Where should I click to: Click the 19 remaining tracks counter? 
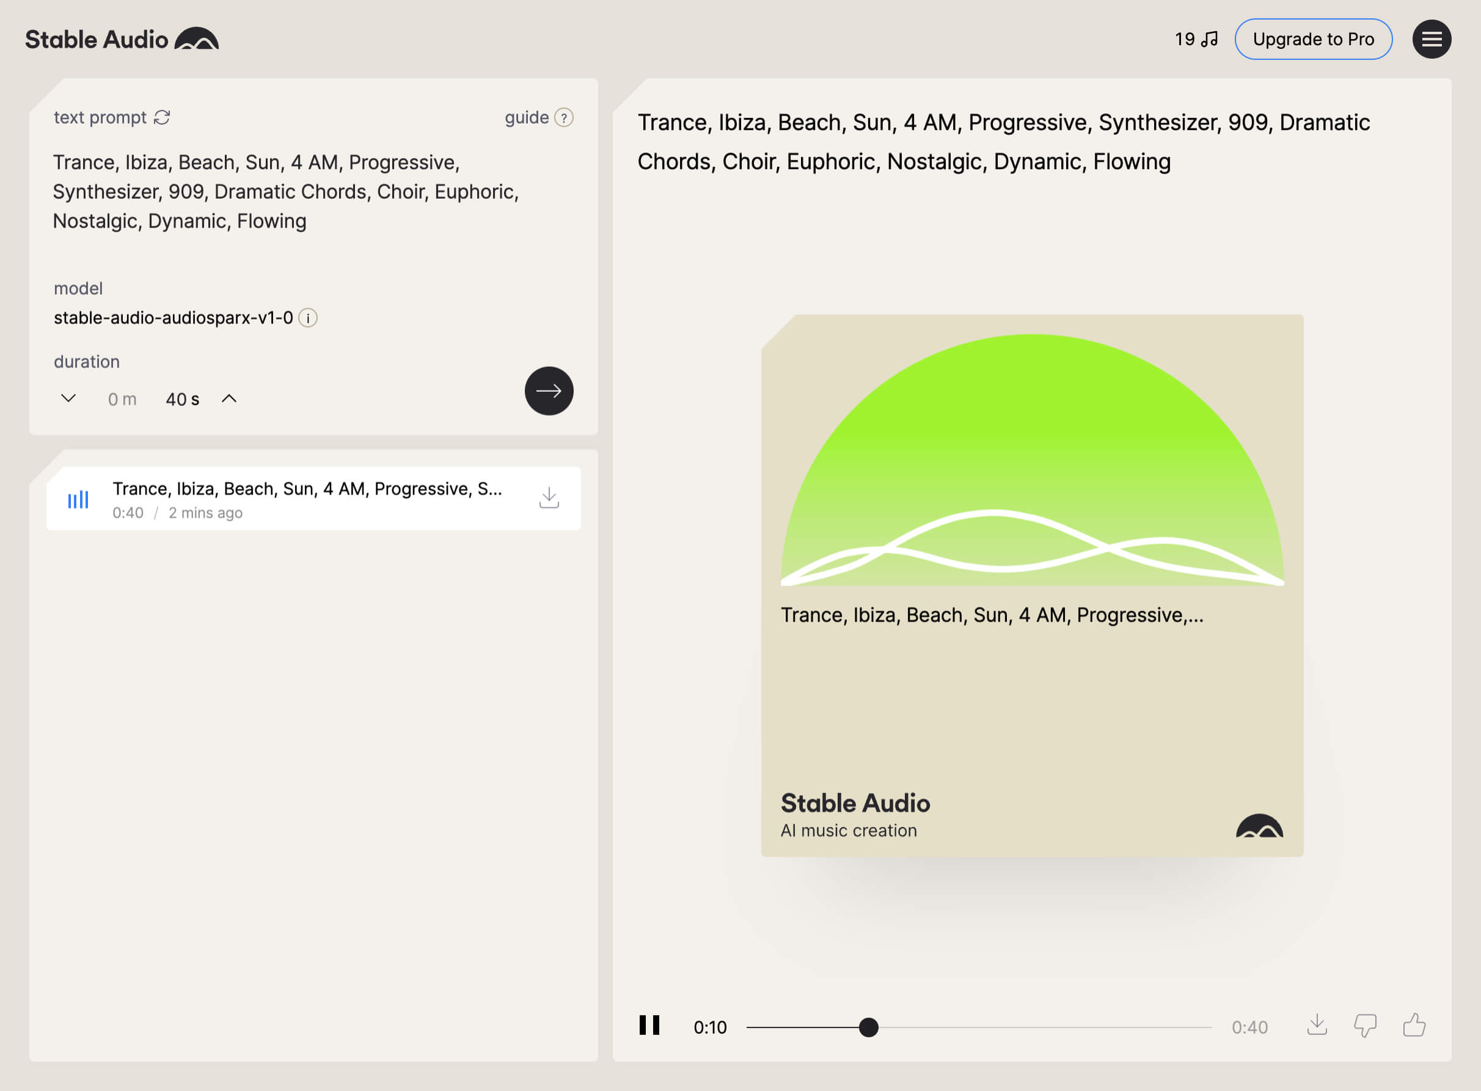point(1195,40)
